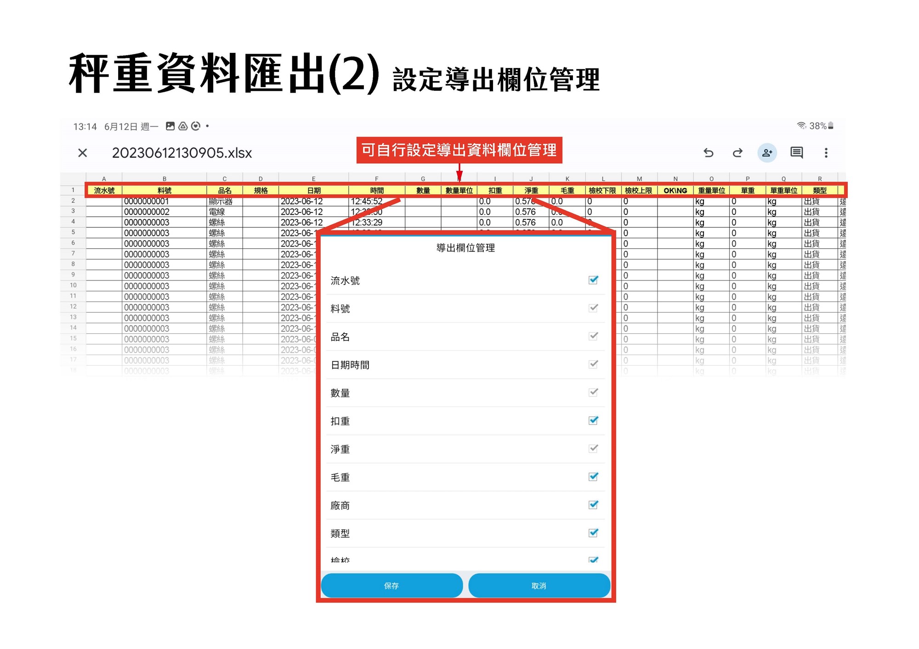Image resolution: width=919 pixels, height=649 pixels.
Task: Toggle the 料號 checkbox
Action: pyautogui.click(x=593, y=308)
